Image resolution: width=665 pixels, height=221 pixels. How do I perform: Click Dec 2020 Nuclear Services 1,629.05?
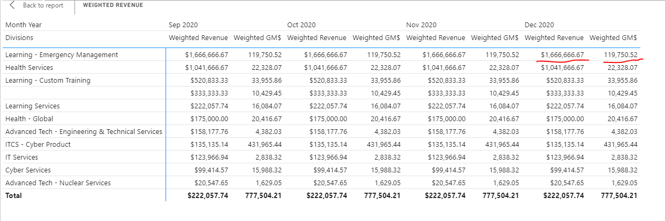624,183
